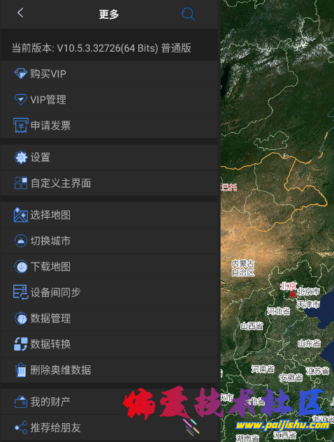Click the 内蒙古自治区 map label
Viewport: 334px width, 442px height.
pos(243,268)
